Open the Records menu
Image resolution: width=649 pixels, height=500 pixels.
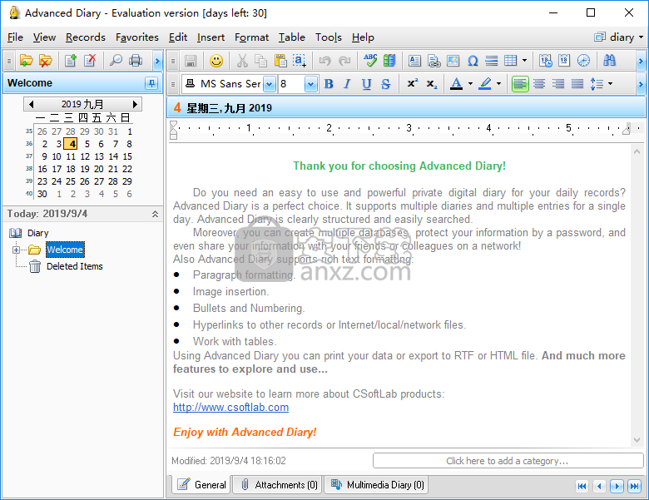point(85,37)
